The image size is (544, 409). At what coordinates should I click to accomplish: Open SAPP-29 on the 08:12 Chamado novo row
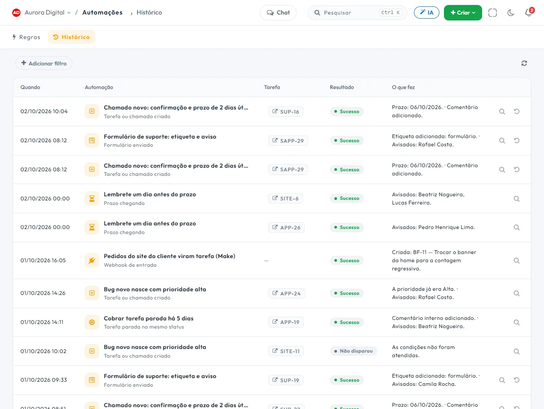pyautogui.click(x=288, y=170)
